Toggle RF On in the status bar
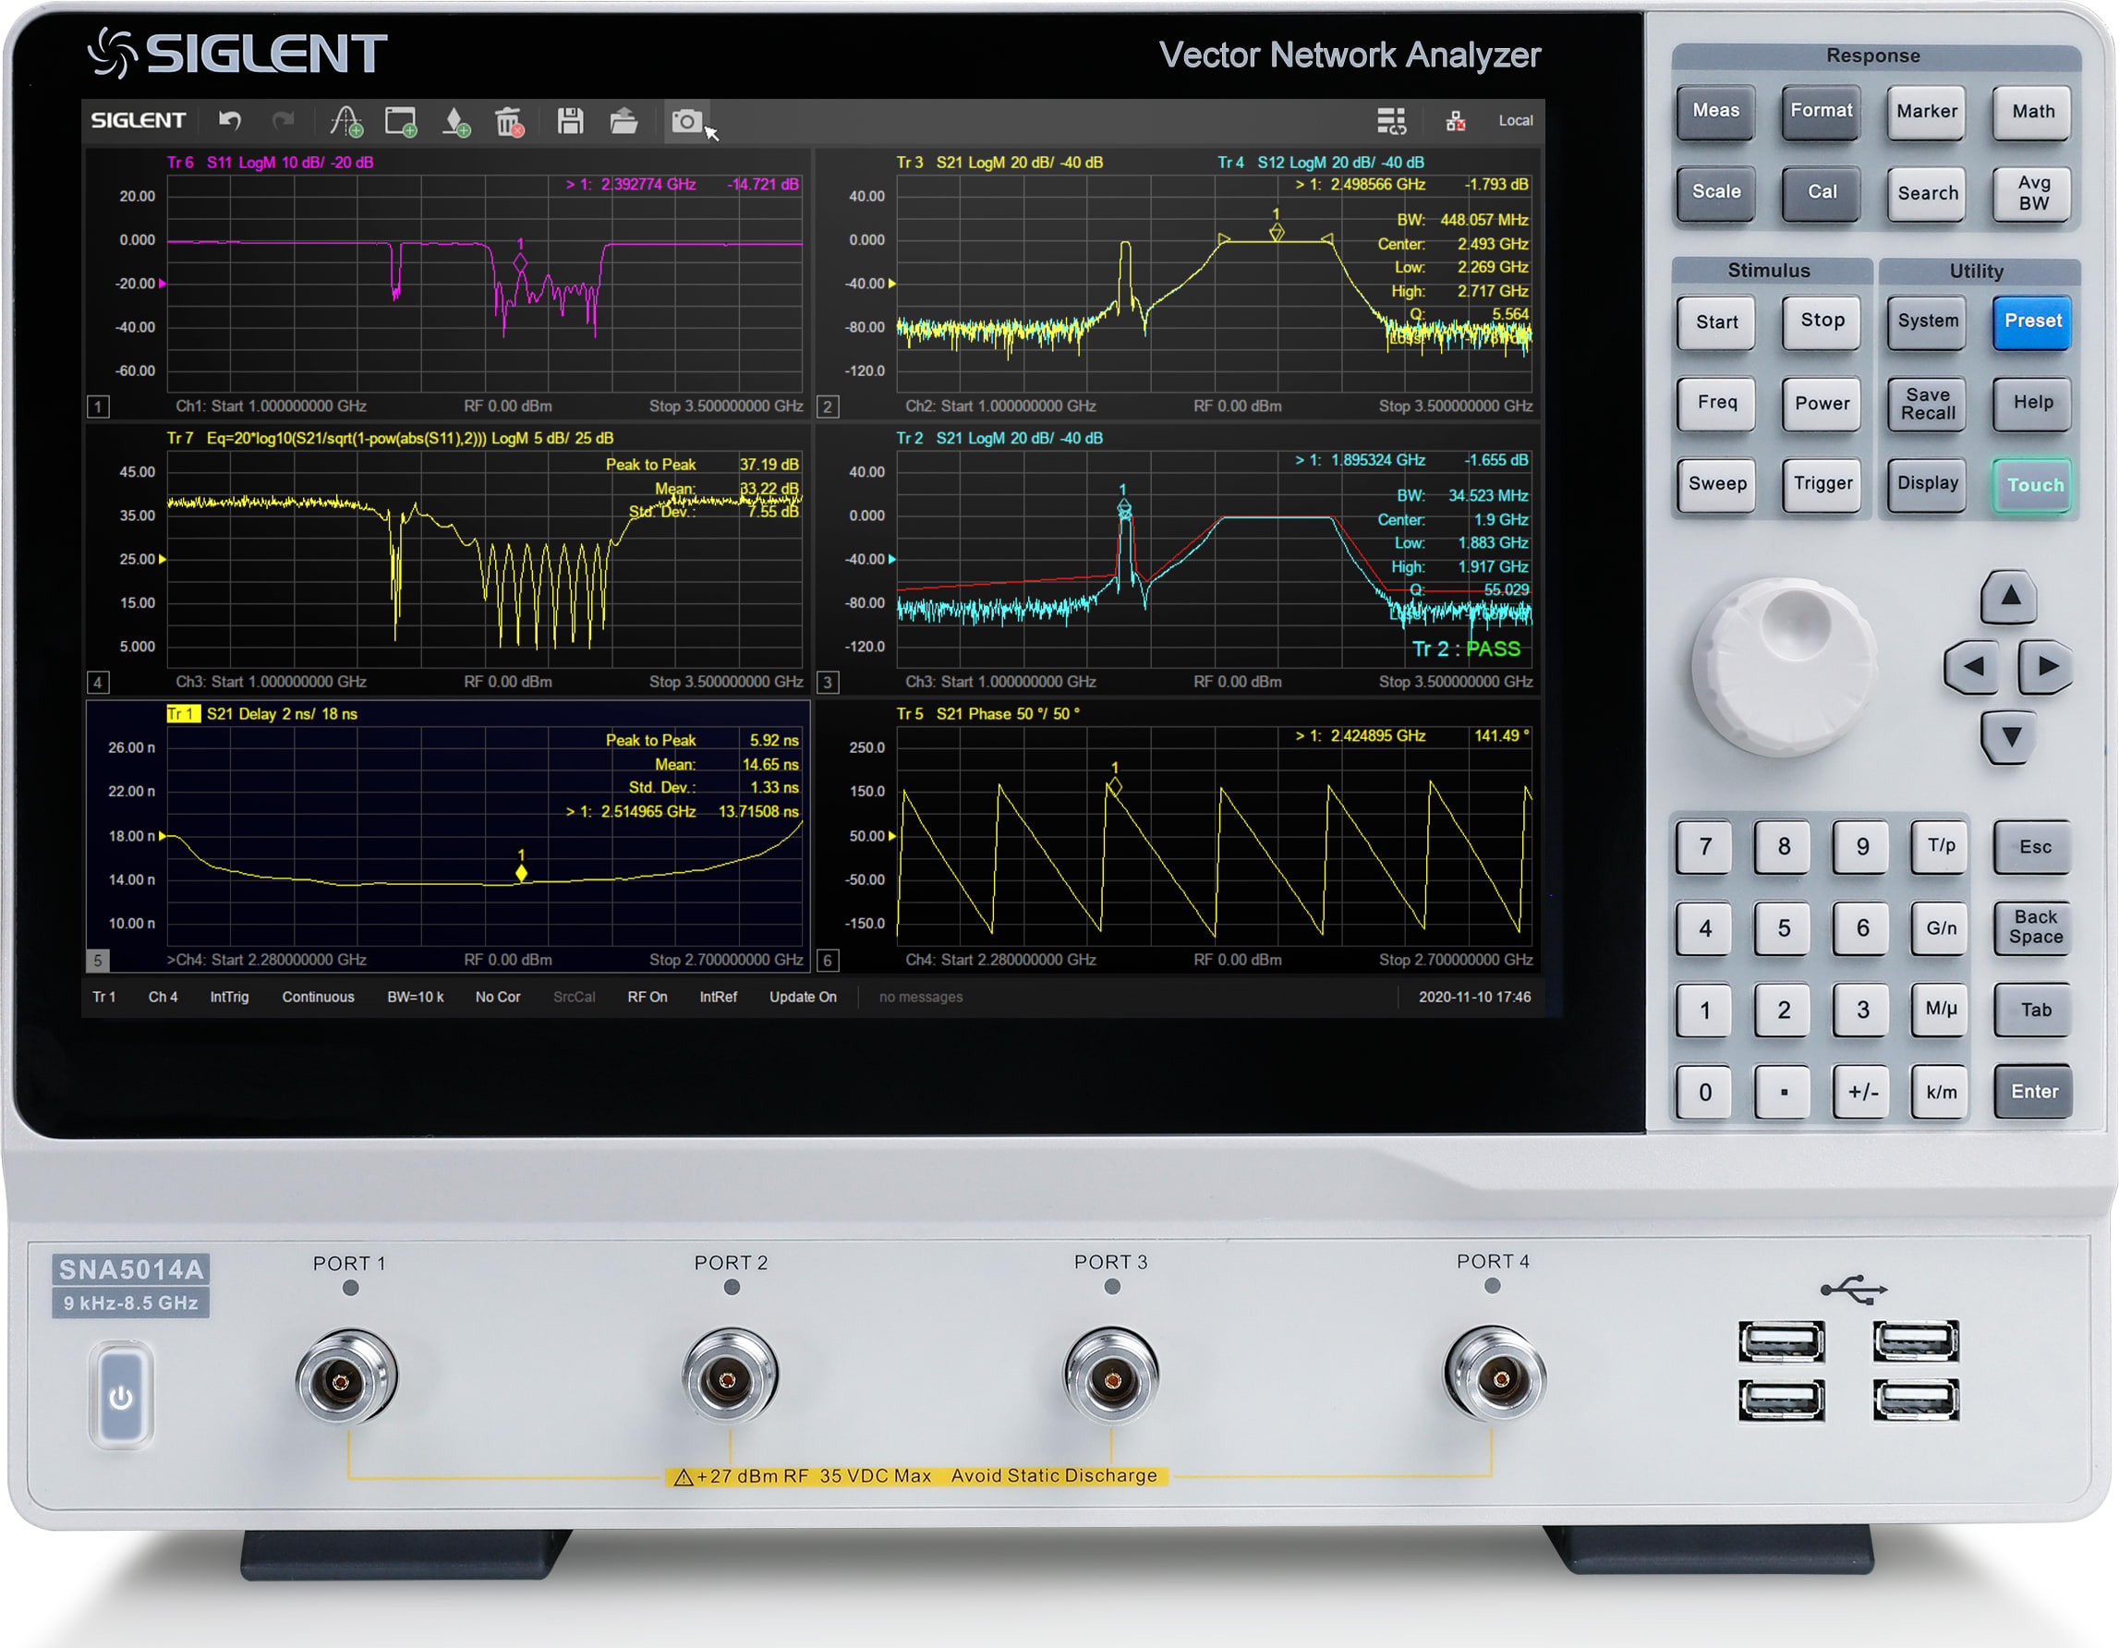 click(x=648, y=997)
